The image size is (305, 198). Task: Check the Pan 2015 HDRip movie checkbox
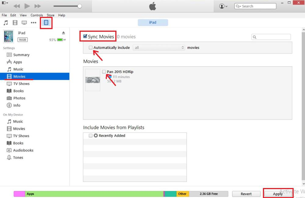click(104, 72)
